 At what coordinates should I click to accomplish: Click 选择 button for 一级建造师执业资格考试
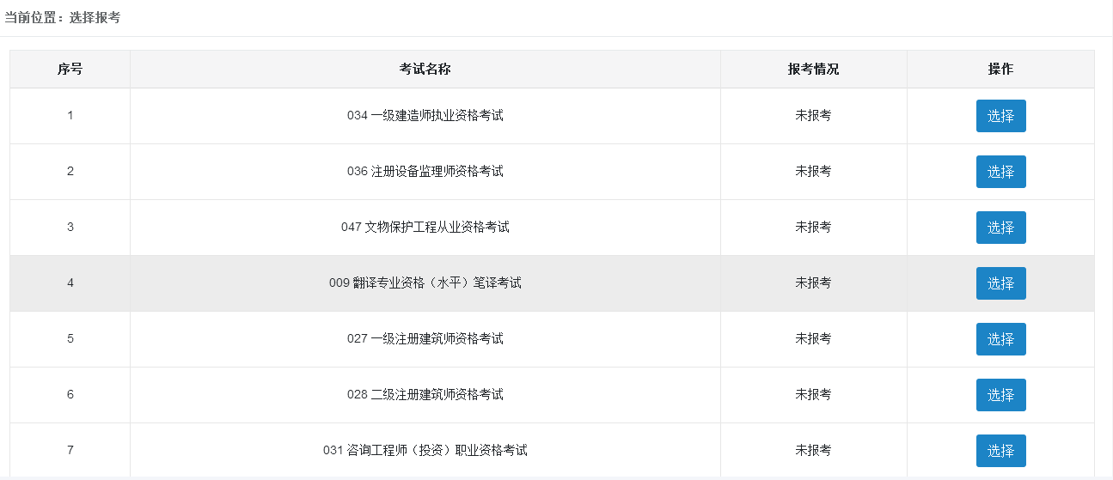[x=1000, y=116]
